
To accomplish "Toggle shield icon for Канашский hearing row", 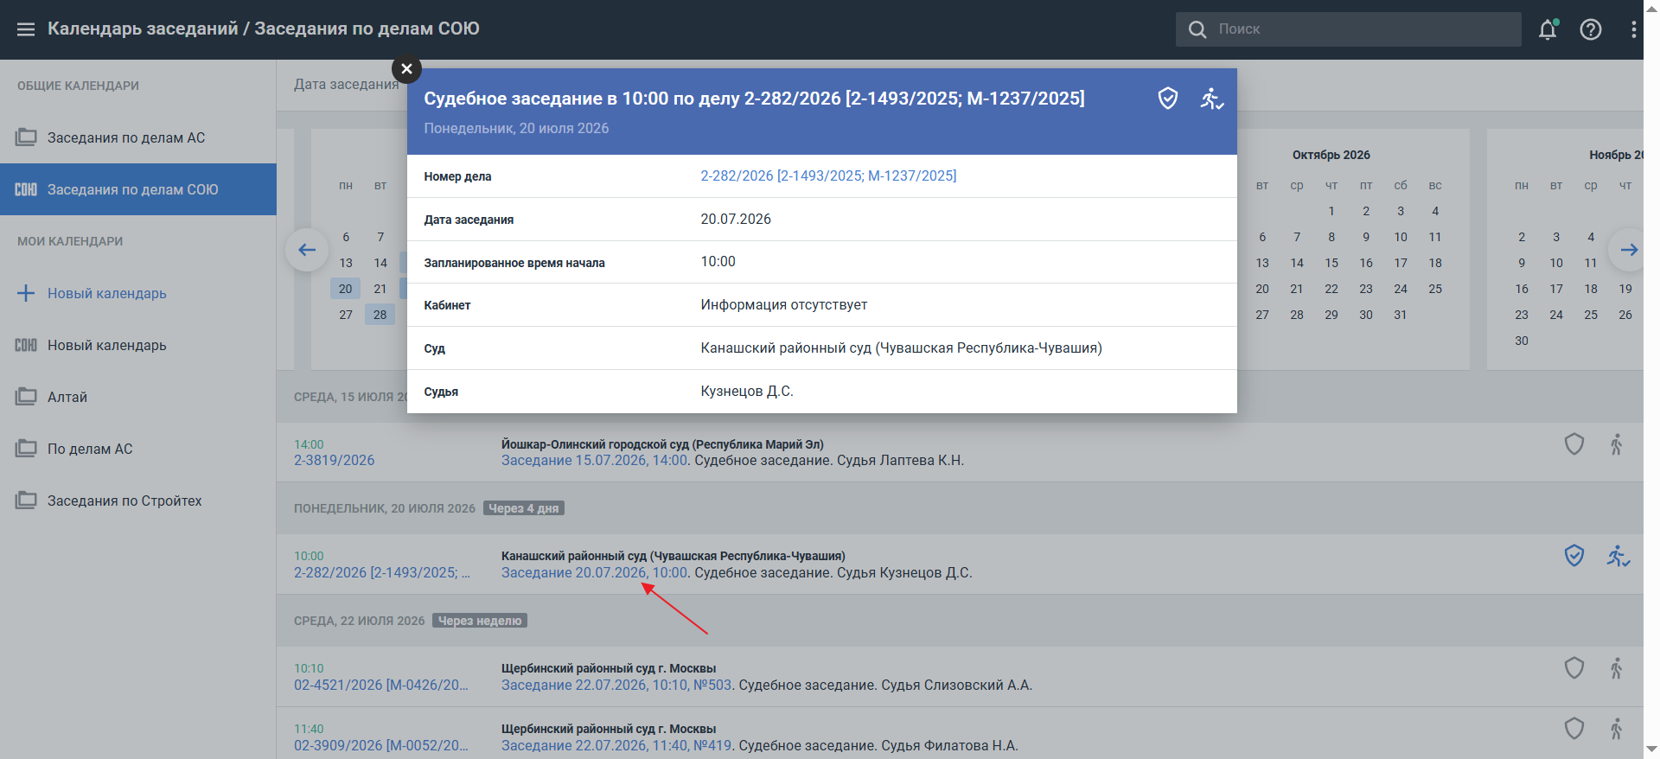I will click(x=1574, y=556).
